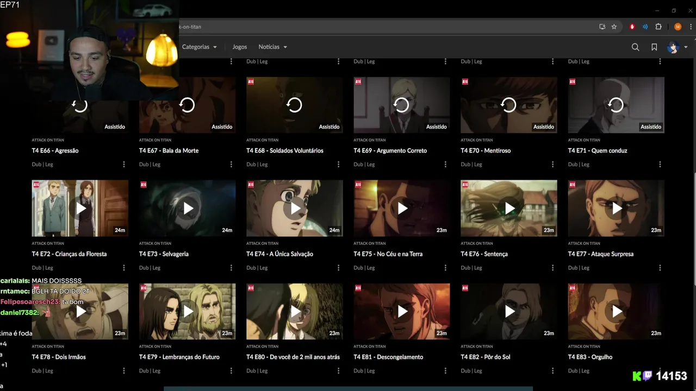This screenshot has width=696, height=391.
Task: Open title link T4 E73 - Selvageria
Action: (x=164, y=254)
